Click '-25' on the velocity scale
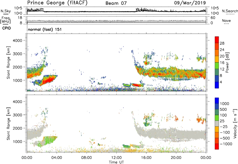Viewport: 238px width, 164px height. coord(224,126)
